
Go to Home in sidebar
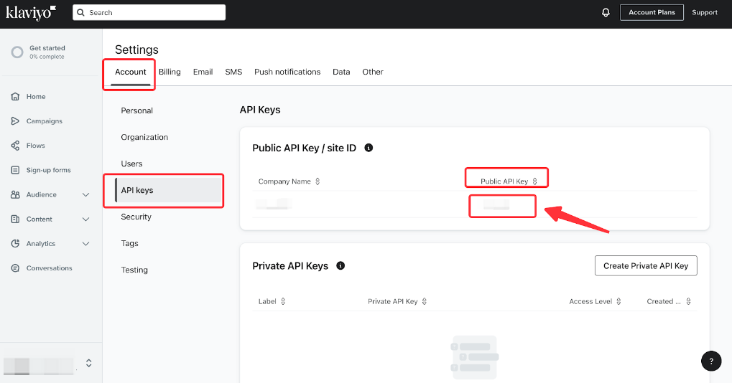[36, 97]
